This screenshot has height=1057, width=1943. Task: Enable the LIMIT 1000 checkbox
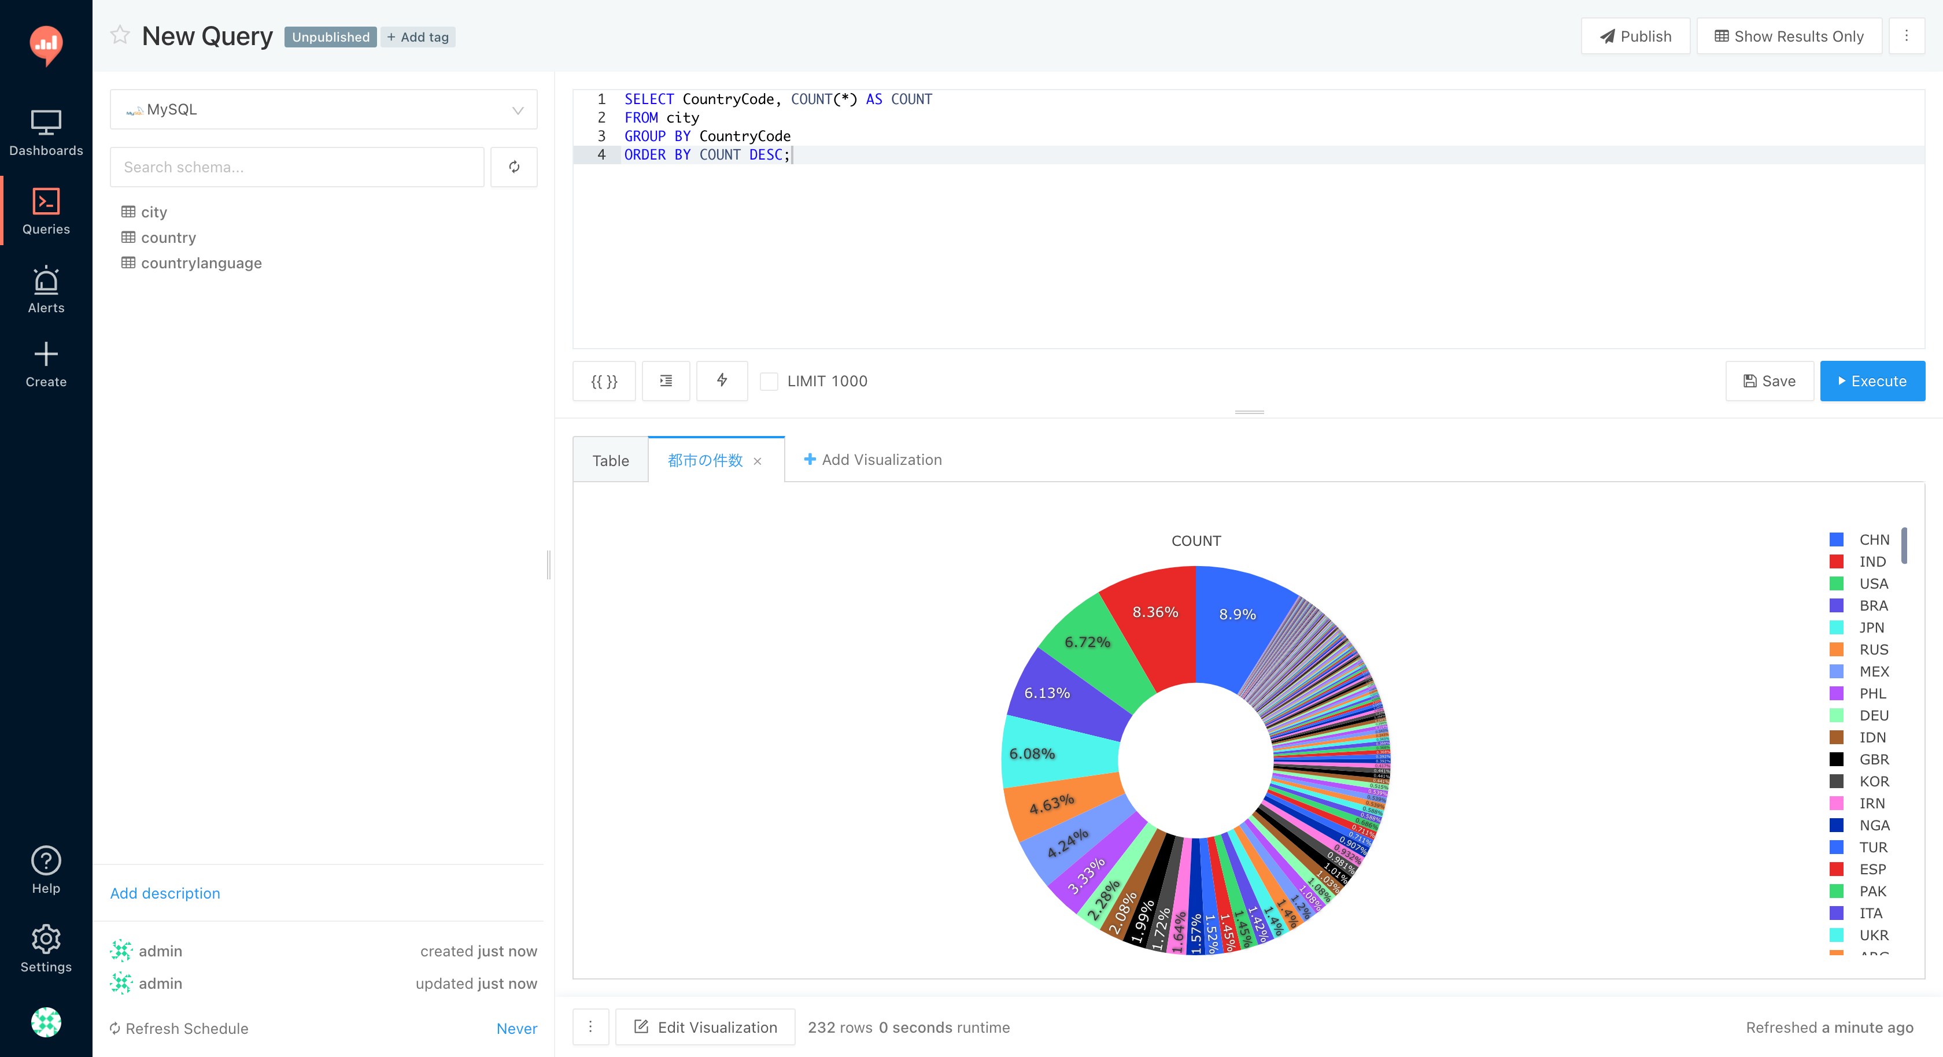[x=769, y=382]
